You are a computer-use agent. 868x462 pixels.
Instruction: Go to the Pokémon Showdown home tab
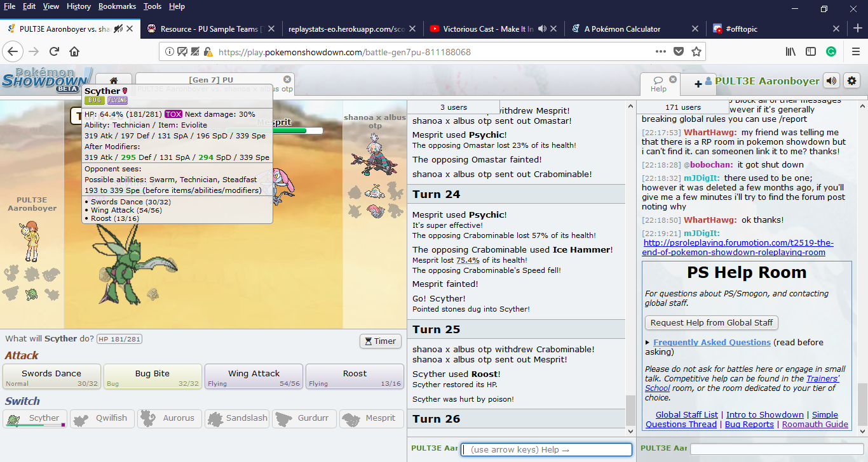[x=114, y=81]
